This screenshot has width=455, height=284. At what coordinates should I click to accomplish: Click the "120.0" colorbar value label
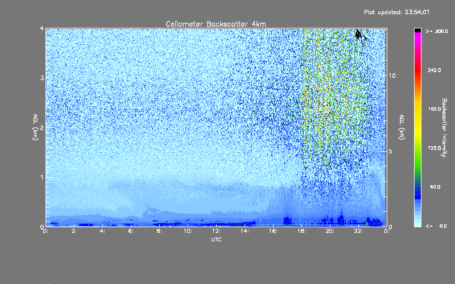click(435, 148)
